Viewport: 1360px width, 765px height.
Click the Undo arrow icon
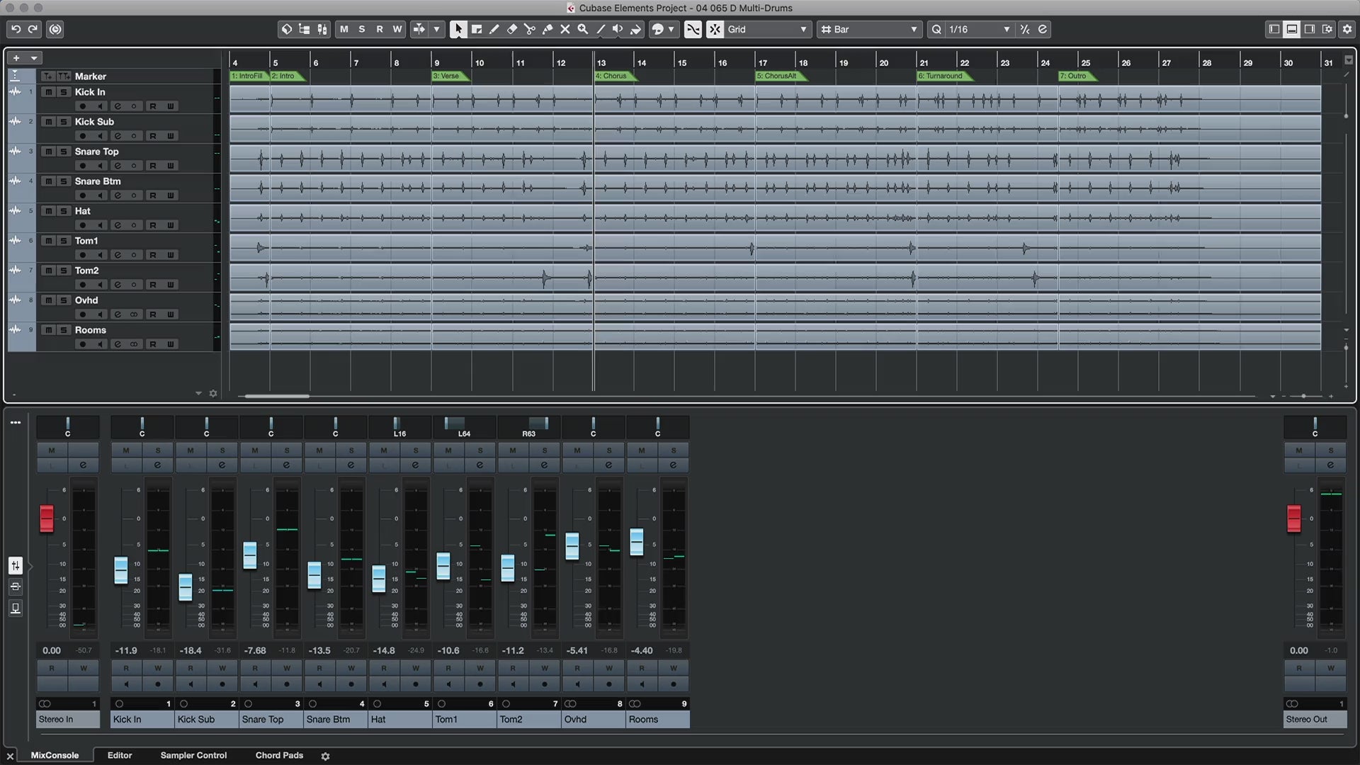click(16, 29)
